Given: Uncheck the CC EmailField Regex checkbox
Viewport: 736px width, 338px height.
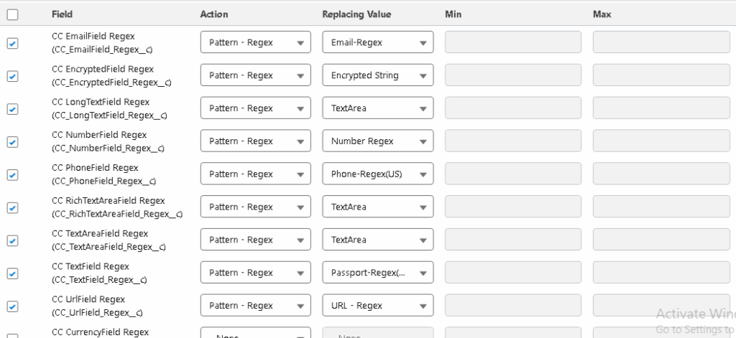Looking at the screenshot, I should click(12, 43).
